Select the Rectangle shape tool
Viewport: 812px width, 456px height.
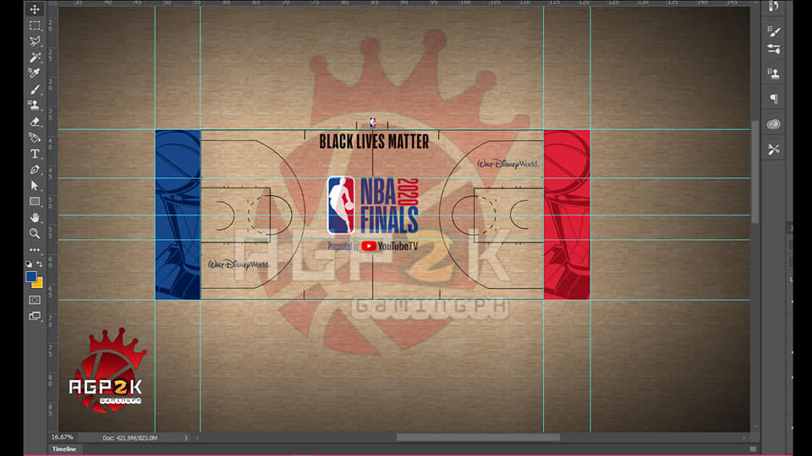click(x=35, y=202)
